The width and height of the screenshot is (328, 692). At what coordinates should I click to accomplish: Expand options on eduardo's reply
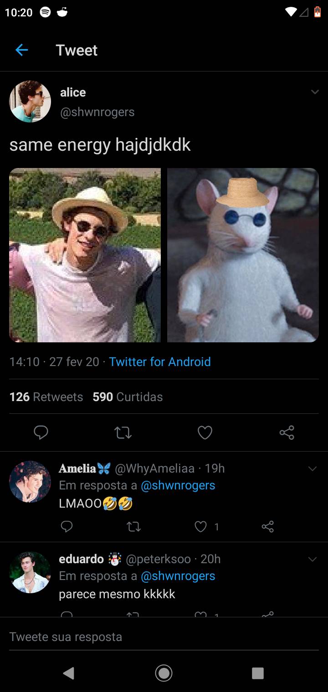313,559
